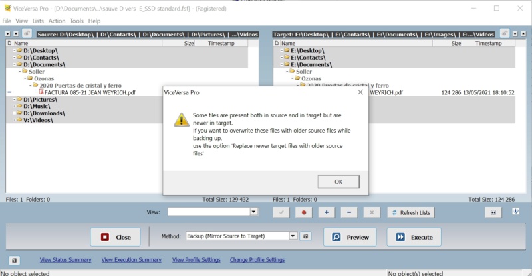Screen dimensions: 532x276
Task: Open the View menu
Action: (x=22, y=21)
